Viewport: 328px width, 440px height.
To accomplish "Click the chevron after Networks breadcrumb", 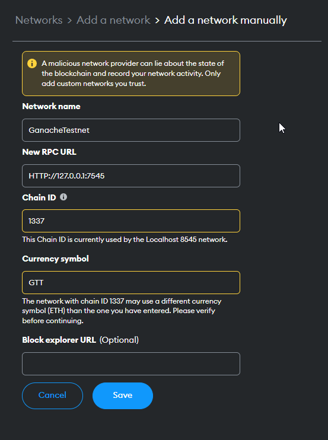I will [x=69, y=21].
